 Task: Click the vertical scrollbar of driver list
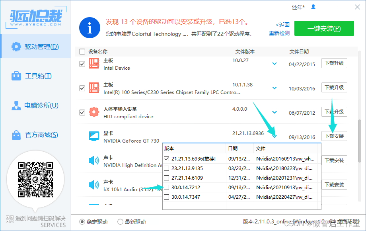point(360,141)
